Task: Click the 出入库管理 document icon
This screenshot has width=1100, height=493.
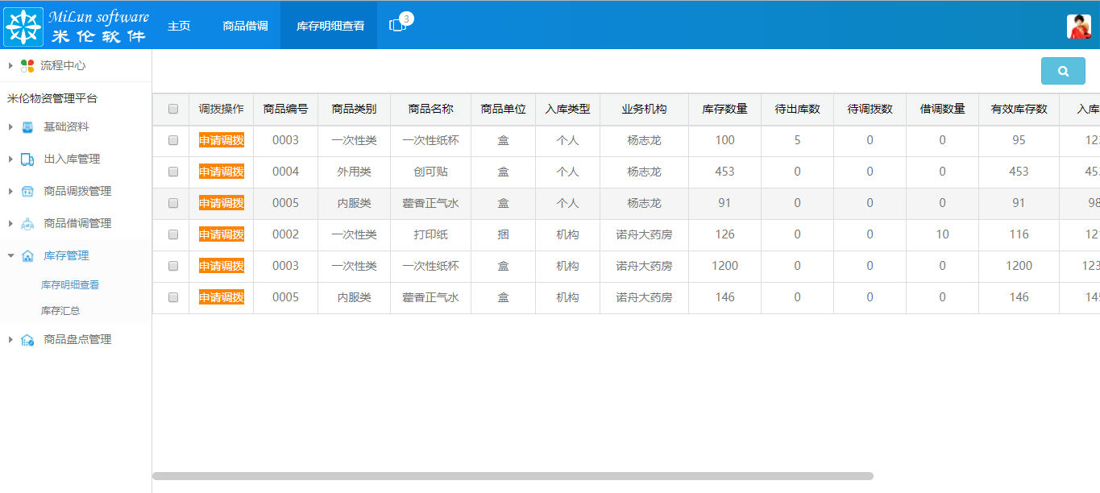Action: [27, 159]
